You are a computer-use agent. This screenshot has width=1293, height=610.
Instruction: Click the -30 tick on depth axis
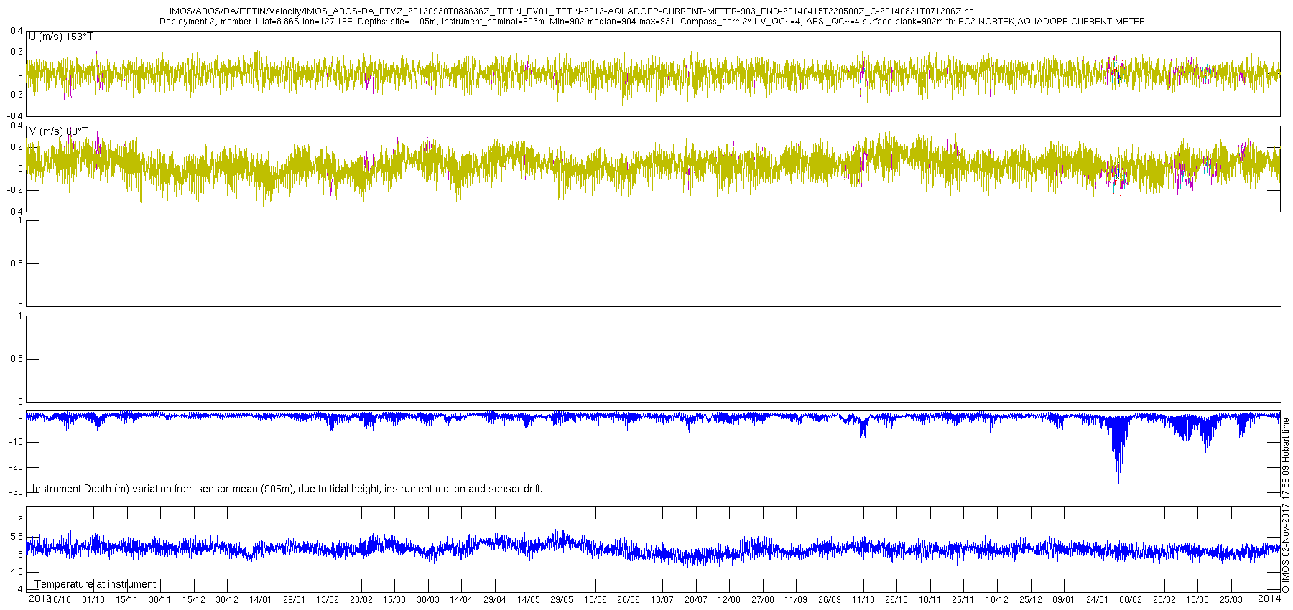tap(16, 492)
